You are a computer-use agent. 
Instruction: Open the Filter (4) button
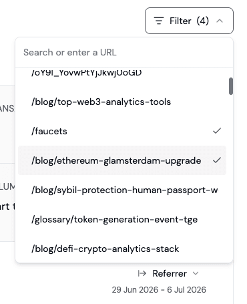pyautogui.click(x=189, y=21)
